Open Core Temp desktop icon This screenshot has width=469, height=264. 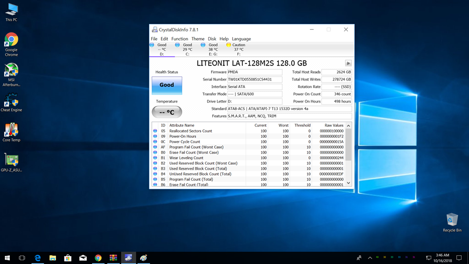[x=11, y=131]
